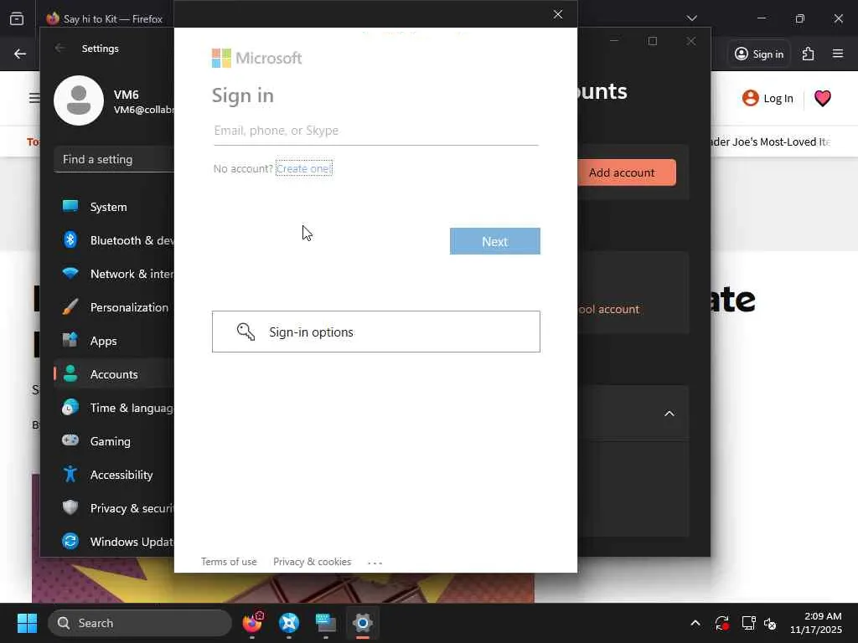Click the Email, phone, or Skype field
Viewport: 858px width, 643px height.
[x=376, y=131]
